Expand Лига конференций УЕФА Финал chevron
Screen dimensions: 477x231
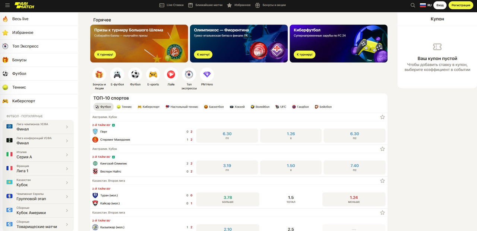(x=67, y=141)
